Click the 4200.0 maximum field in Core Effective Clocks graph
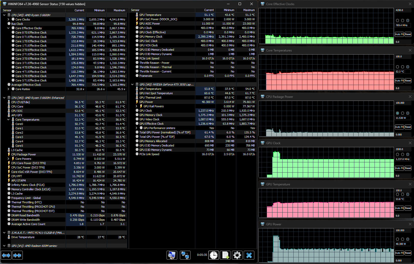This screenshot has width=414, height=264. 403,10
